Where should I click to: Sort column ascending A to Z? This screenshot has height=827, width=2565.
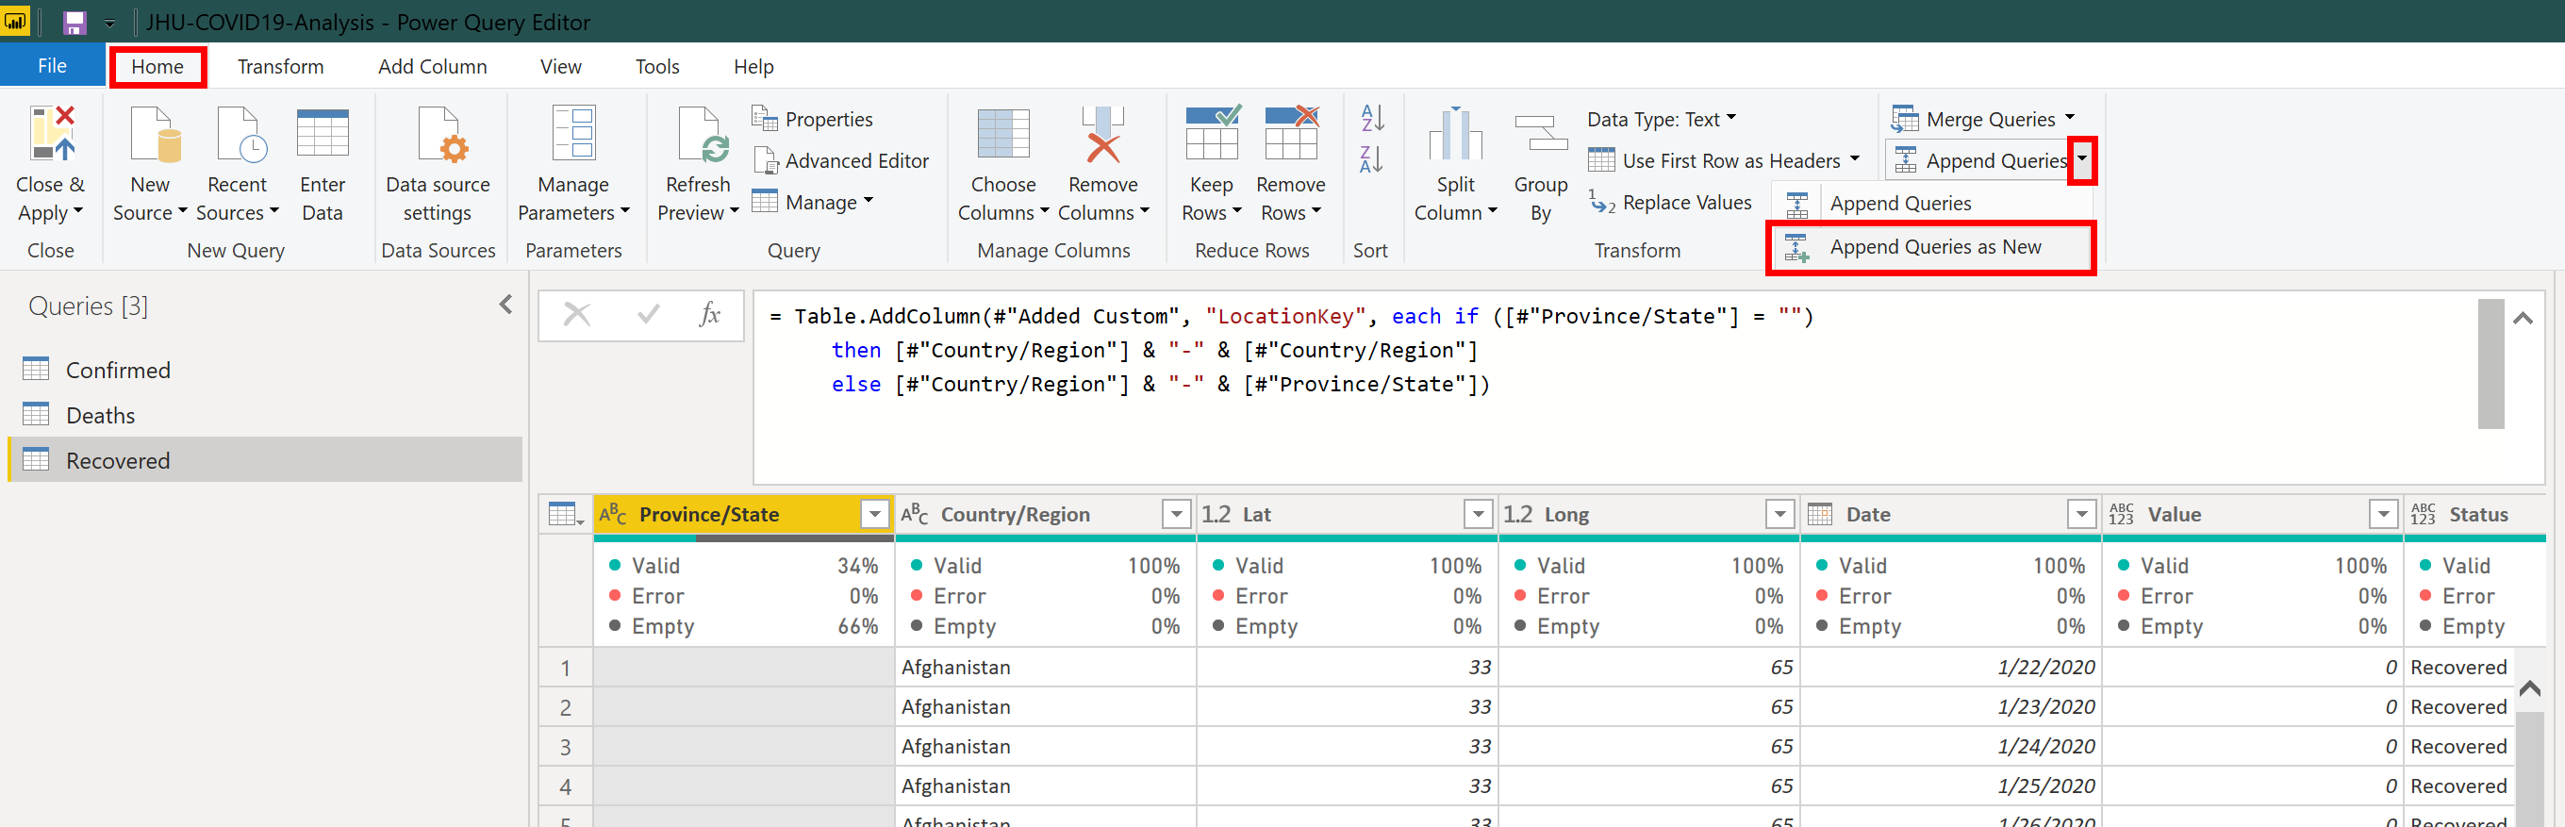pyautogui.click(x=1372, y=118)
